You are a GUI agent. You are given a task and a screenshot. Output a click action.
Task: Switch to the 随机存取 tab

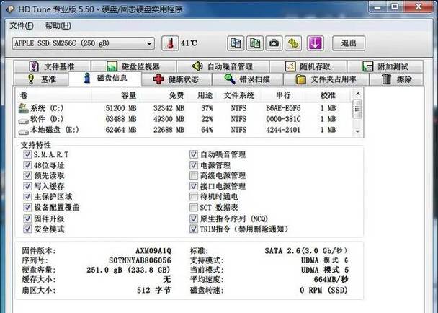[308, 66]
